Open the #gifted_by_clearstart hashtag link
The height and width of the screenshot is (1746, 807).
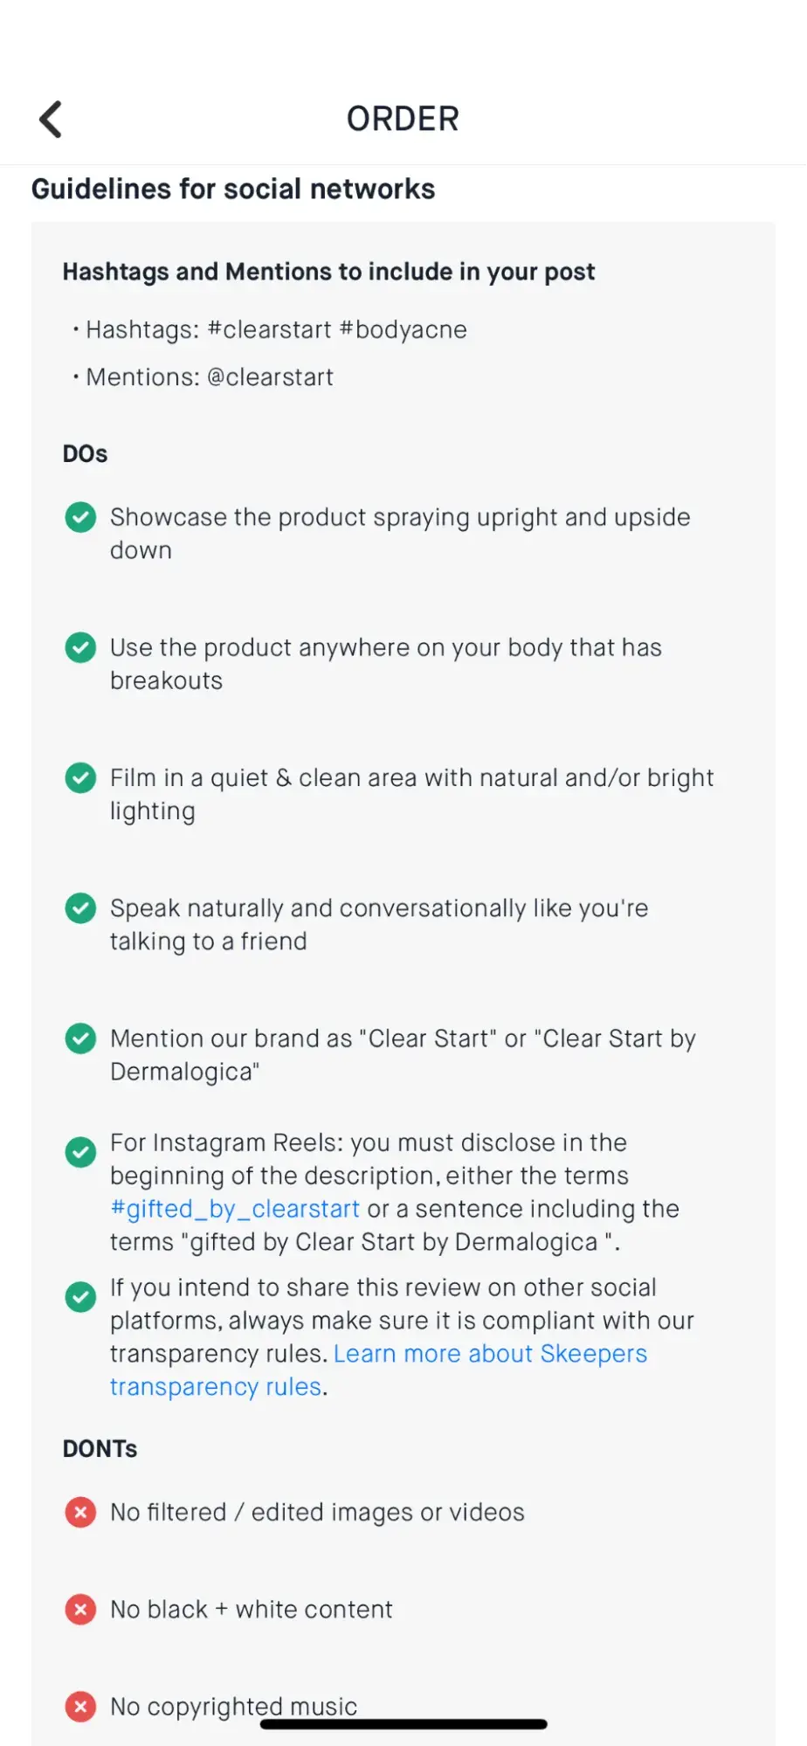[235, 1209]
